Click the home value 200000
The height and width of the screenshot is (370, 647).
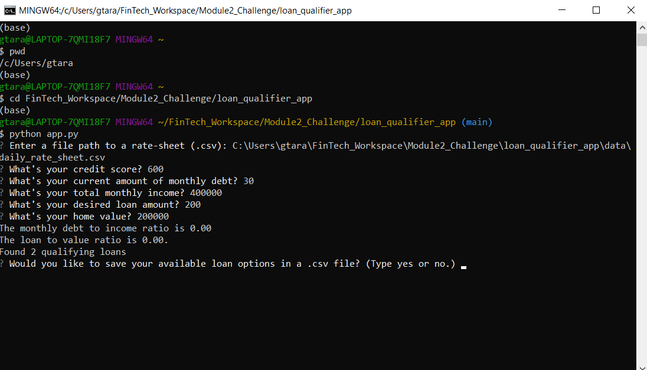(153, 217)
